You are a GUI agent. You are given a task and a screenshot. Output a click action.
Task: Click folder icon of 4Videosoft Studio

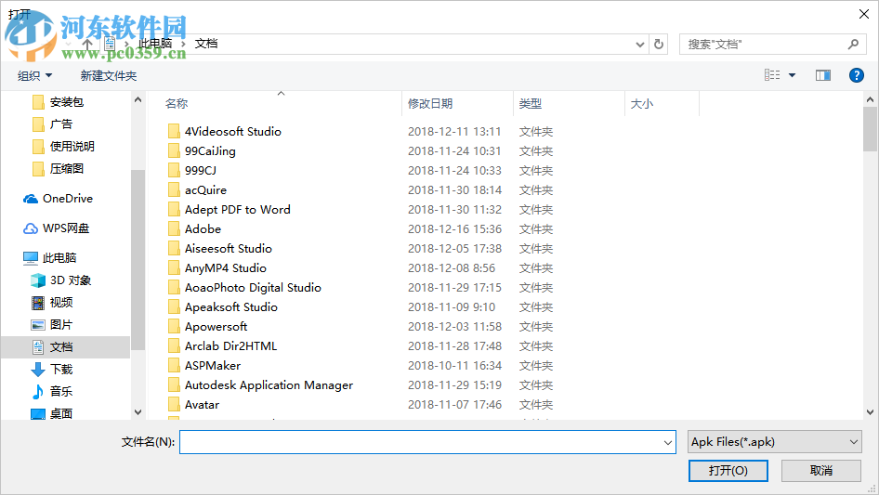click(174, 131)
